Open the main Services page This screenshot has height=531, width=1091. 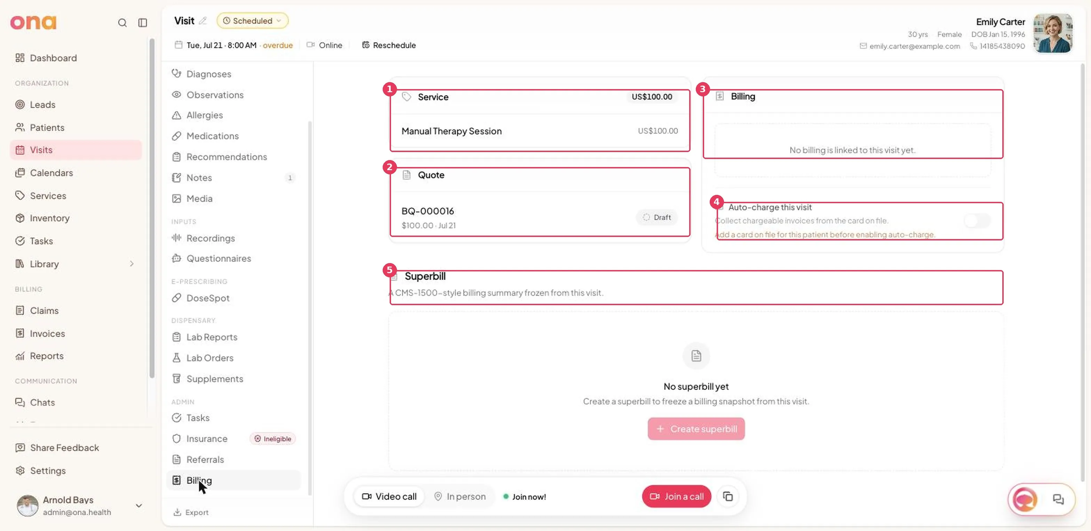pos(48,196)
